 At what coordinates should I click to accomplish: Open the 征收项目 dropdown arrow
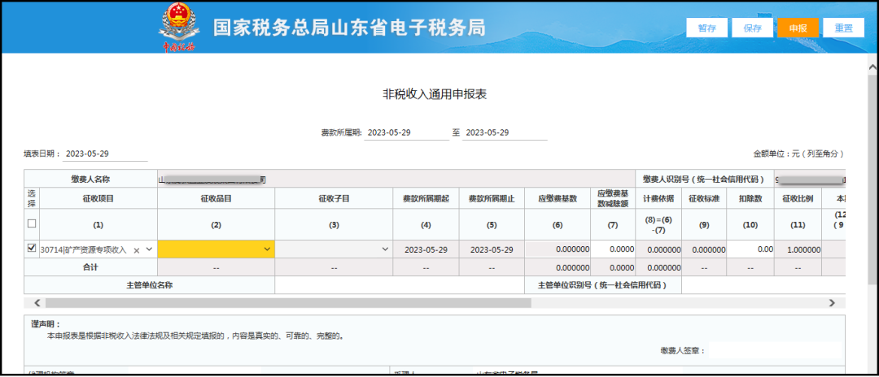(x=149, y=250)
